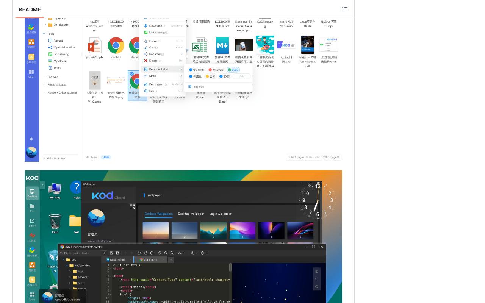Toggle the checked 2020 label
Viewport: 485px width, 303px height.
click(x=233, y=70)
